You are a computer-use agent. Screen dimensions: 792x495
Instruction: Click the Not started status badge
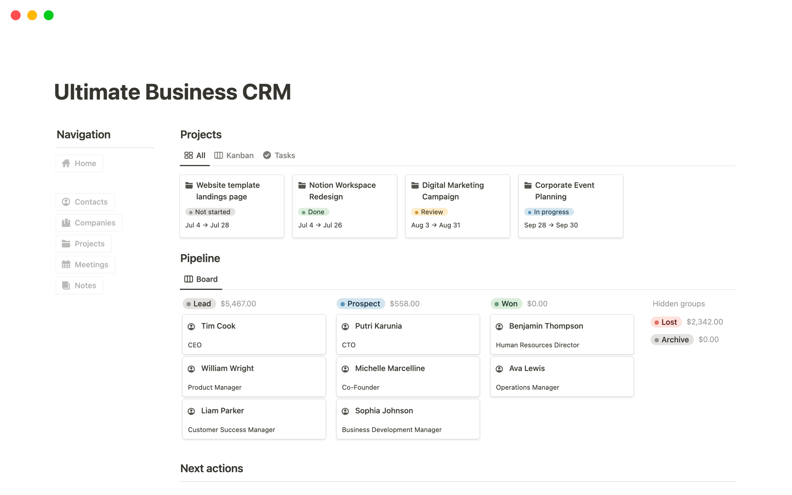pyautogui.click(x=210, y=212)
